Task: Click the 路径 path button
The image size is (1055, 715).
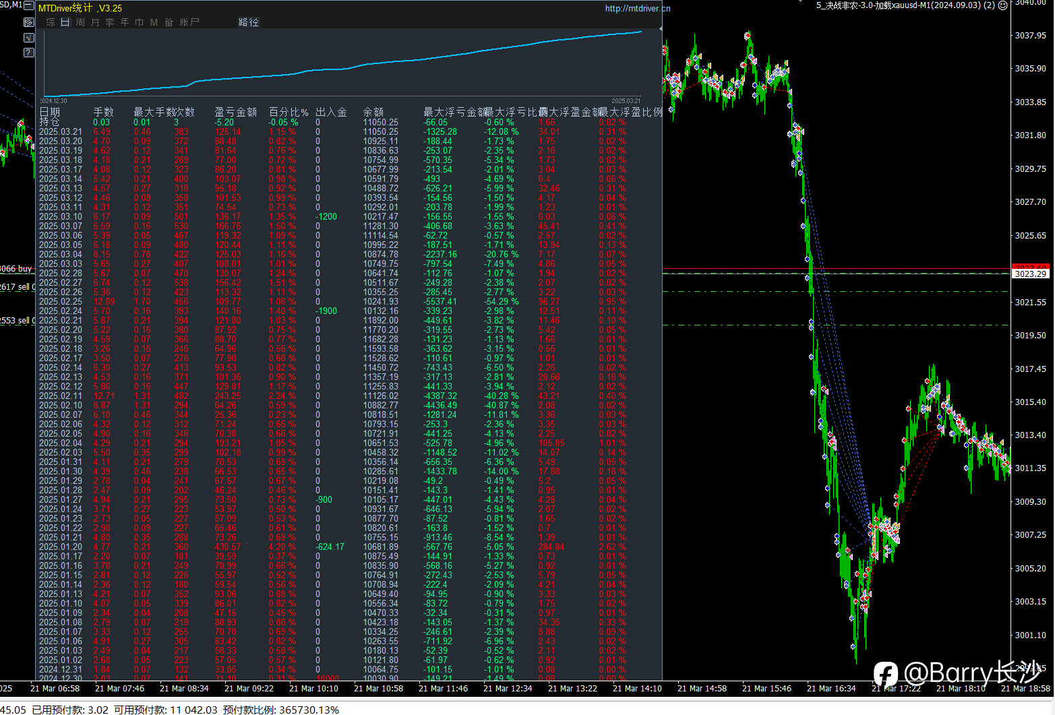Action: [x=249, y=22]
